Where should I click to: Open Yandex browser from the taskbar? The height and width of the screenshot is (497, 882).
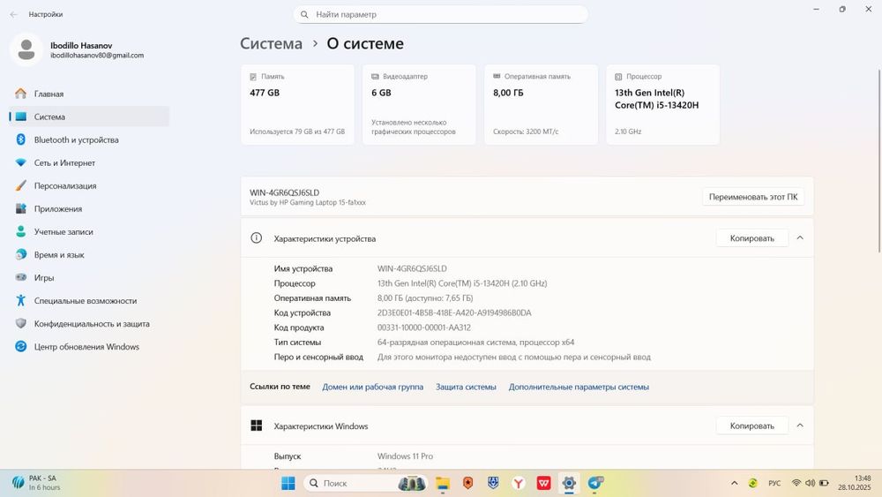point(519,483)
